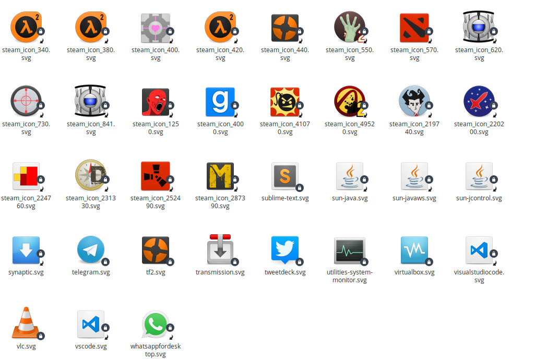Click the VS Code icon above visualstudiocode.svg
Image resolution: width=535 pixels, height=360 pixels.
click(x=479, y=250)
